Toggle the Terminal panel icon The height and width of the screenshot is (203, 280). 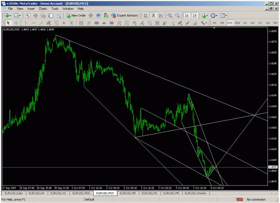tap(51, 16)
